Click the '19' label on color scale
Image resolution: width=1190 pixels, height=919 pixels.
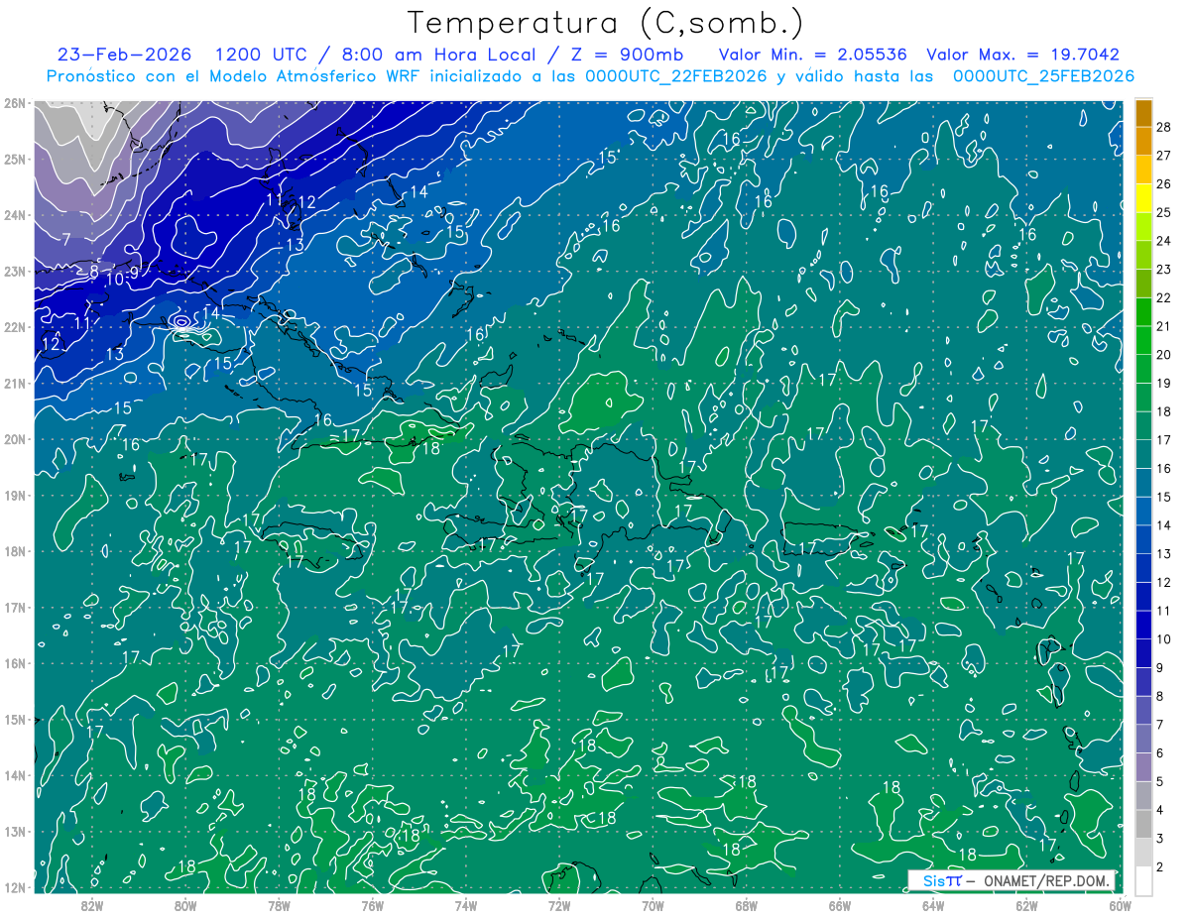tap(1163, 383)
